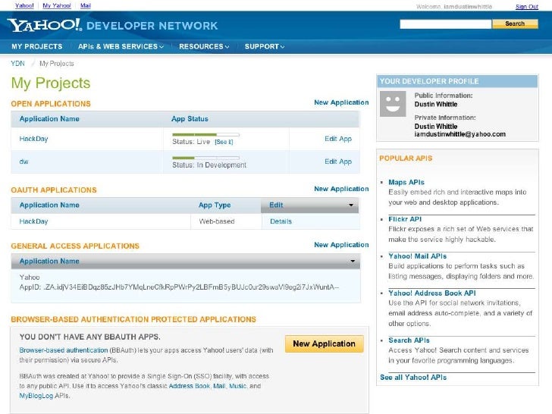Click the Sign Out link

pos(527,6)
